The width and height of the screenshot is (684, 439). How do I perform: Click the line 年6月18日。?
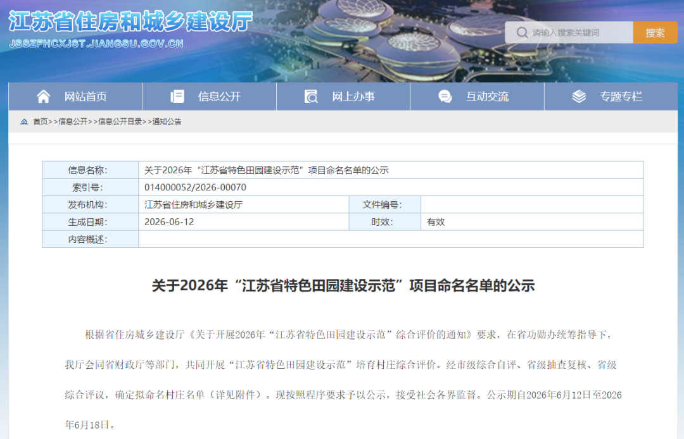[x=91, y=424]
